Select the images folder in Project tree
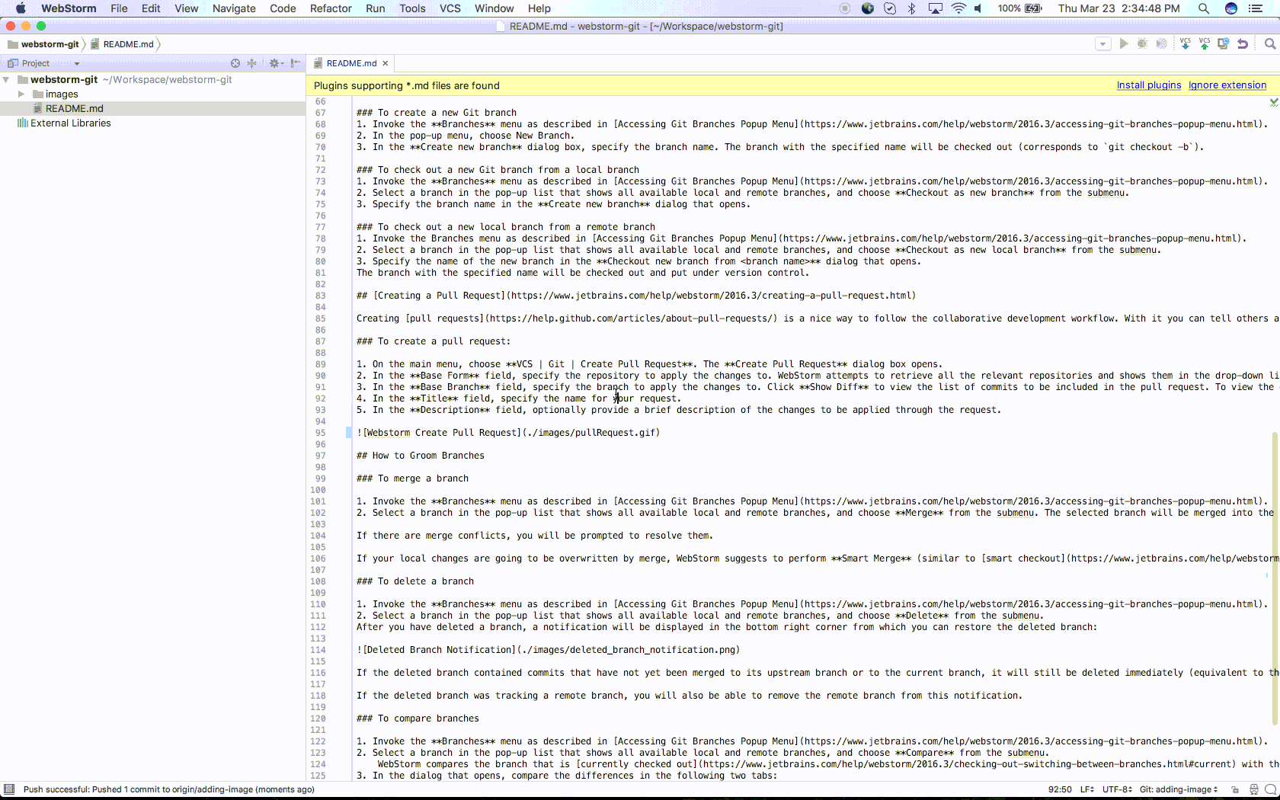Image resolution: width=1280 pixels, height=800 pixels. pyautogui.click(x=61, y=94)
